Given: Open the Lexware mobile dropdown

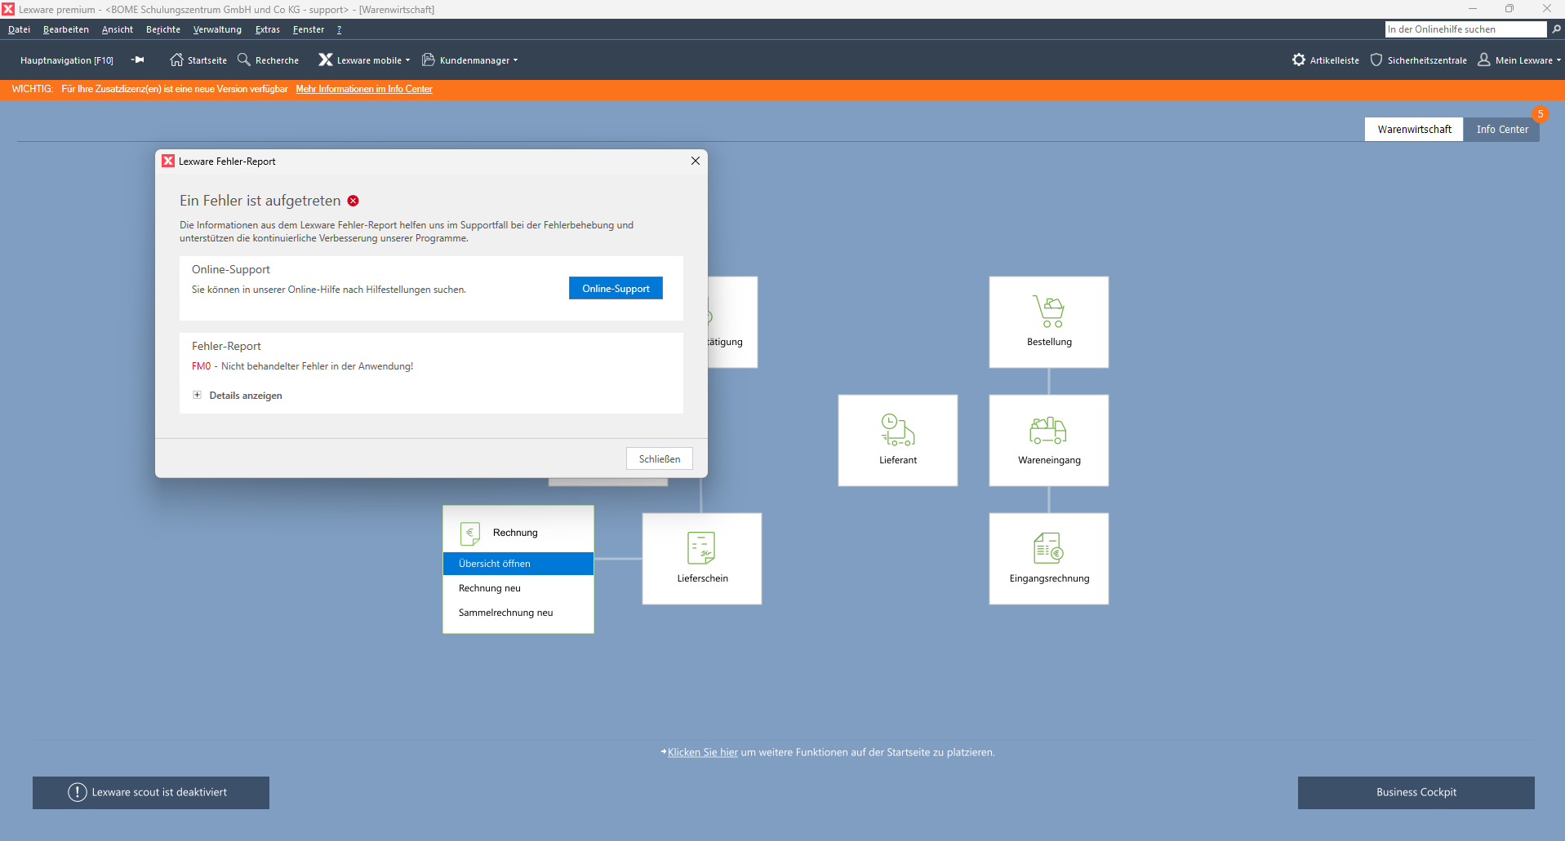Looking at the screenshot, I should [x=364, y=60].
